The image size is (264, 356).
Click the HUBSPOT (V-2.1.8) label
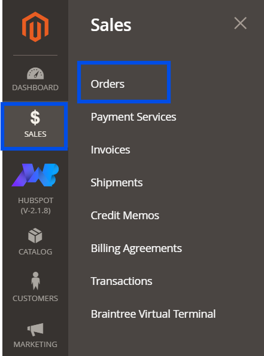coord(35,205)
